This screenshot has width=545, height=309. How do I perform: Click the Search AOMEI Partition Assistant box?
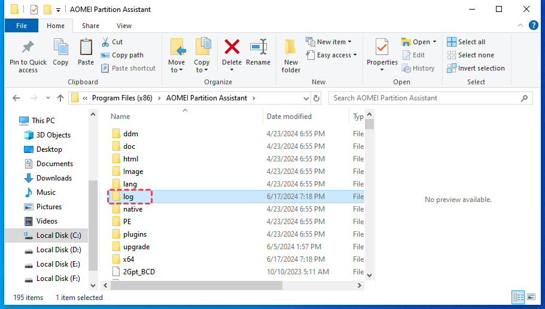(430, 98)
